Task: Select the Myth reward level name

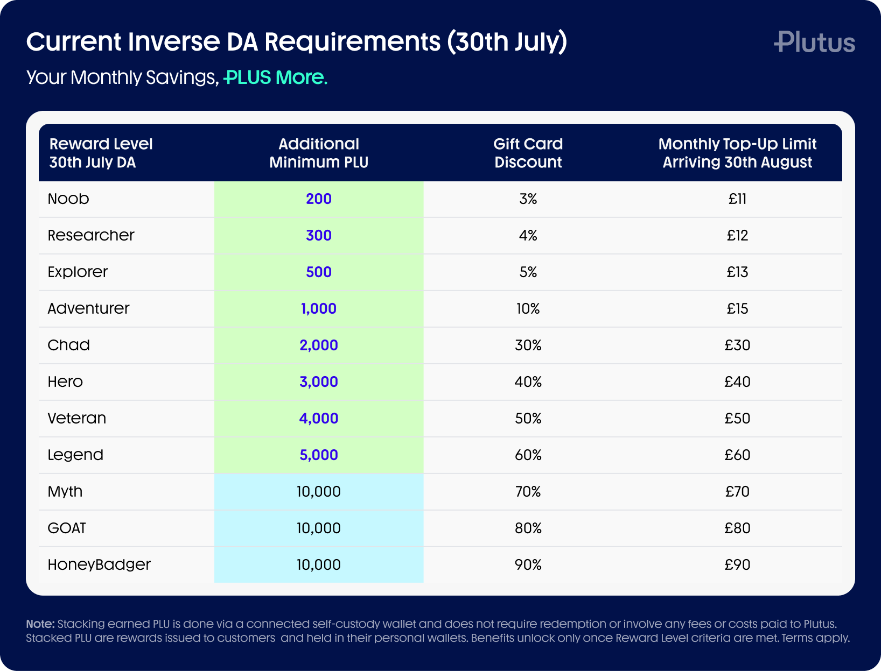Action: pyautogui.click(x=65, y=491)
